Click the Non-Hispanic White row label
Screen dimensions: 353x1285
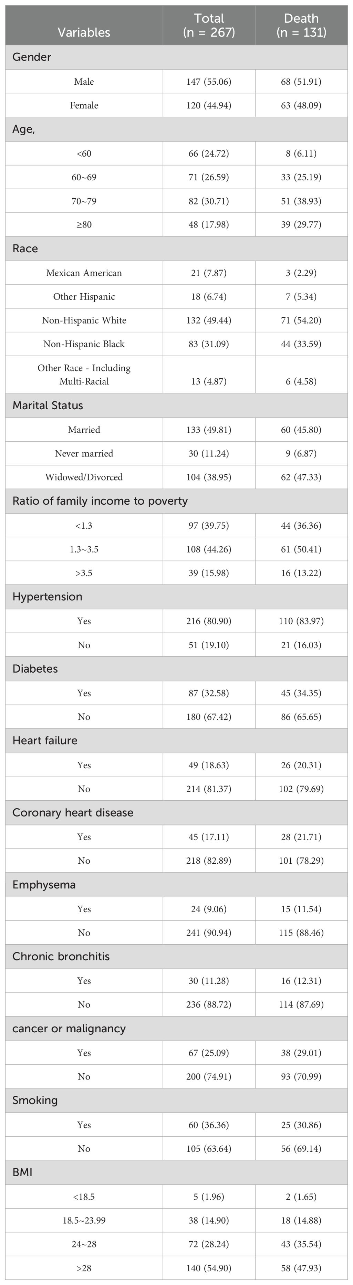[84, 320]
